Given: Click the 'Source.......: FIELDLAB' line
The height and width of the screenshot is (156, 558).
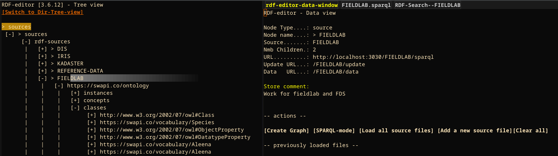Looking at the screenshot, I should [301, 42].
